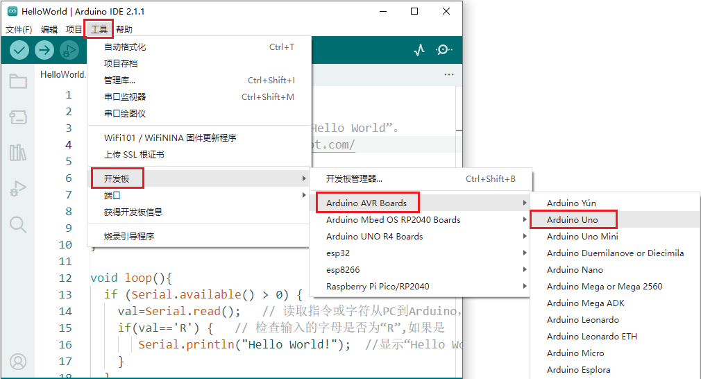701x379 pixels.
Task: Select Arduino Yún board
Action: pos(616,203)
